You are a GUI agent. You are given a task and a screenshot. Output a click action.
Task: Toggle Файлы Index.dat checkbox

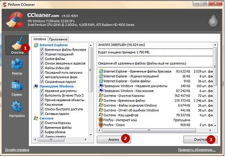[x=42, y=68]
